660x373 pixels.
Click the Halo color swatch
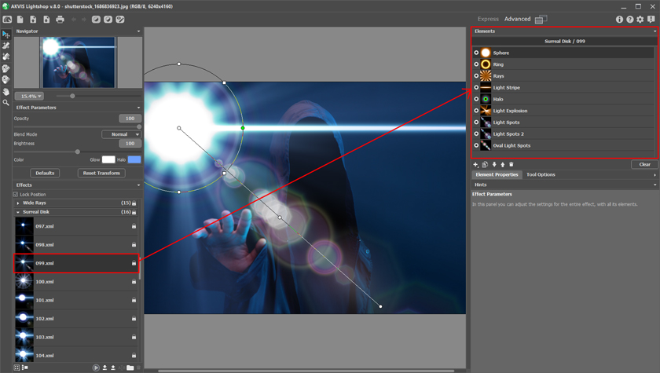click(x=134, y=159)
